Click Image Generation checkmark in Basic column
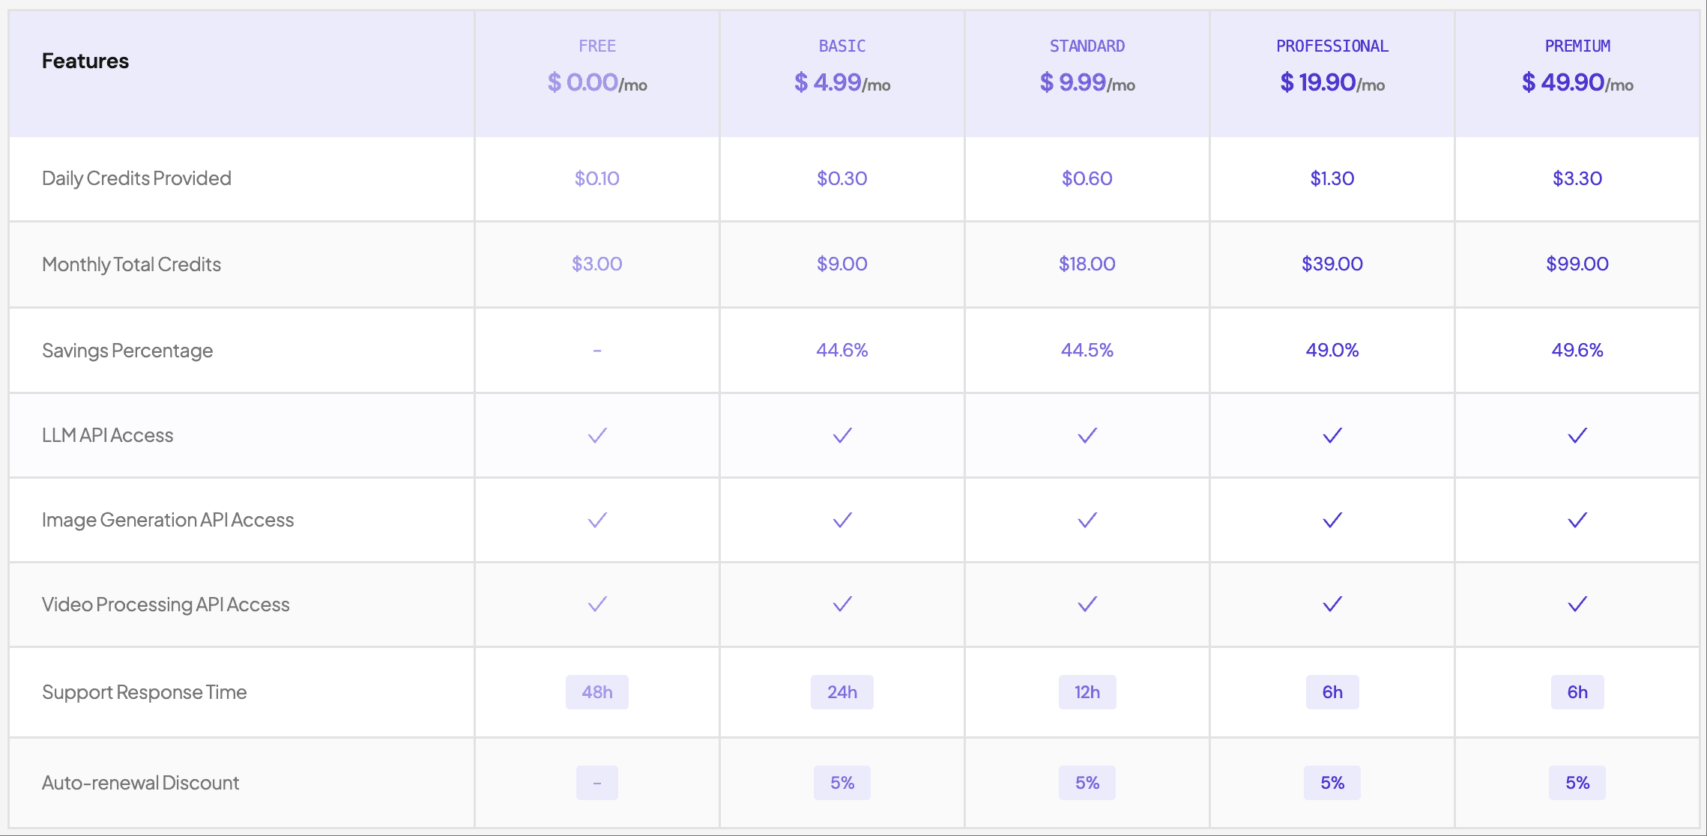This screenshot has height=836, width=1707. tap(842, 520)
